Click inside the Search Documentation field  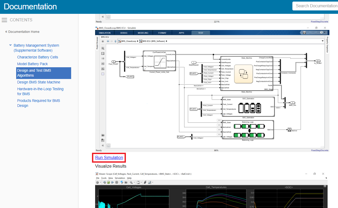[315, 6]
